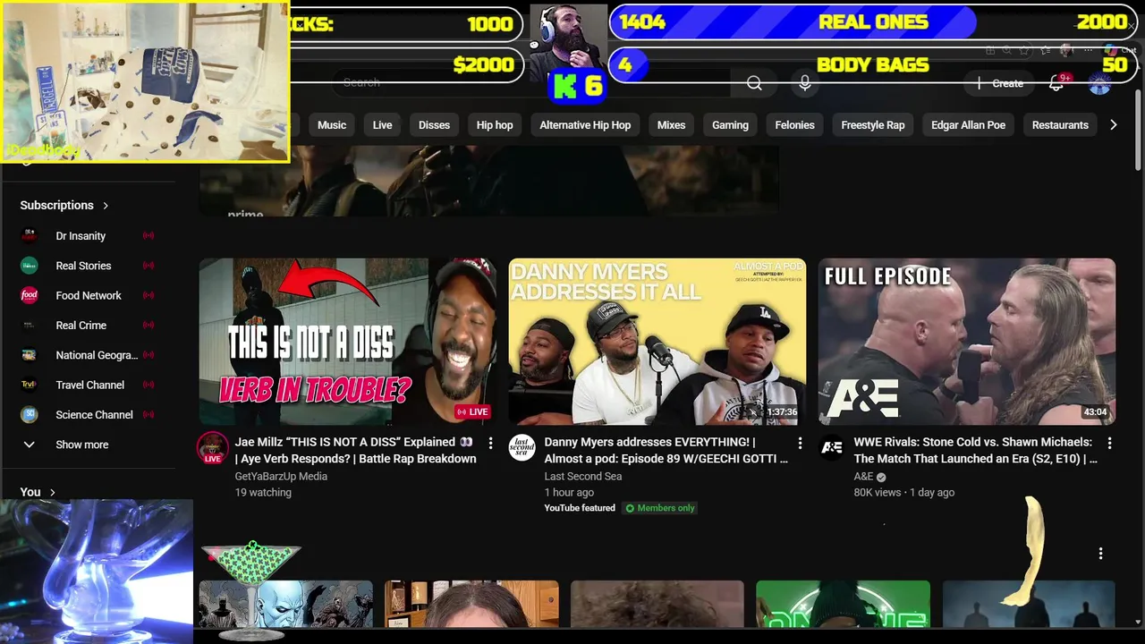This screenshot has height=644, width=1145.
Task: Open National Geographic channel icon
Action: [30, 355]
